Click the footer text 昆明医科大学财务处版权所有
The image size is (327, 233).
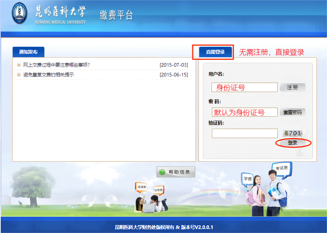coord(144,227)
